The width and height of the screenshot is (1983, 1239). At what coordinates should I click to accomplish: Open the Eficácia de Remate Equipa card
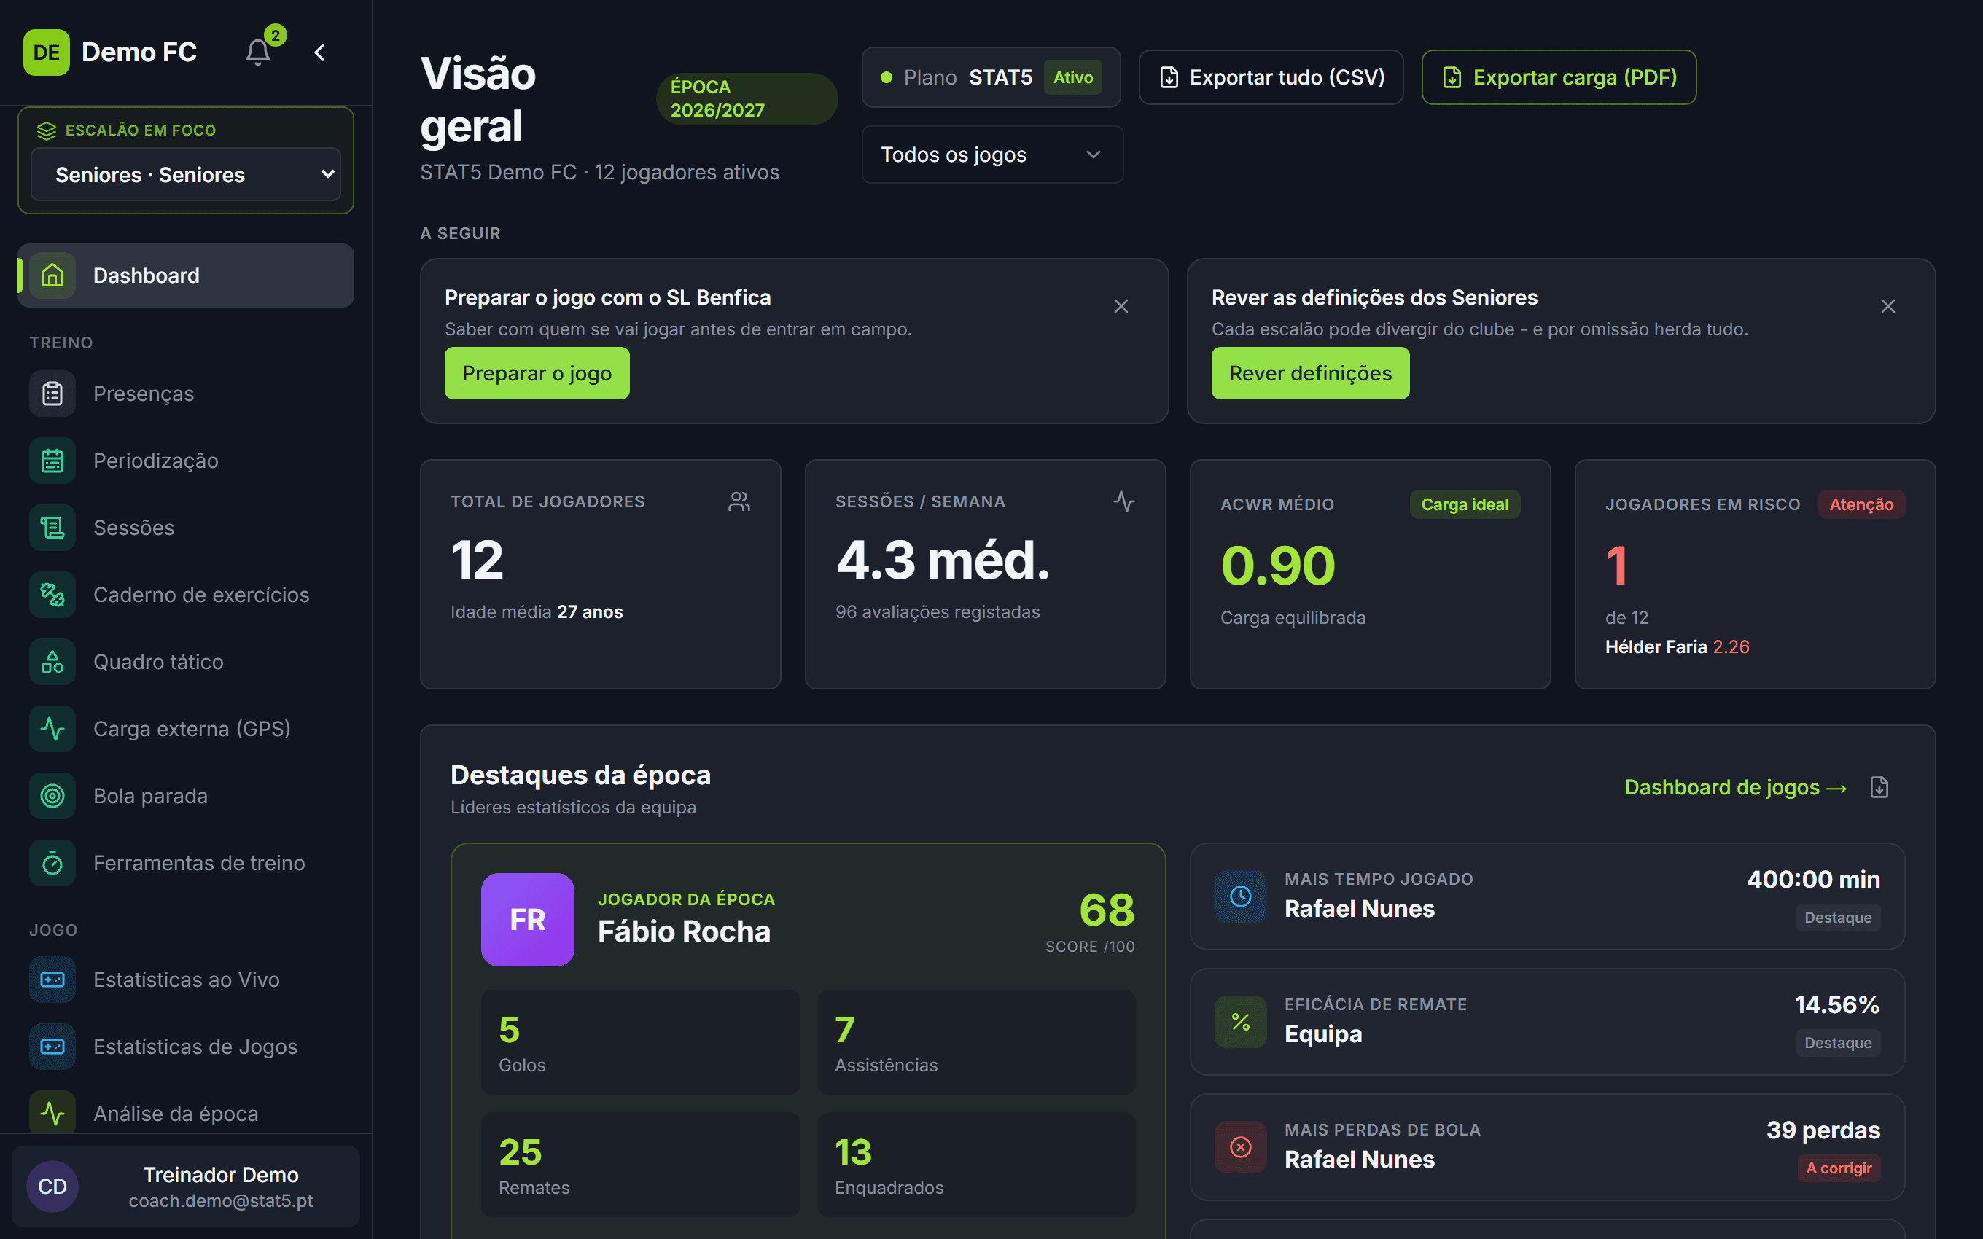click(1547, 1022)
